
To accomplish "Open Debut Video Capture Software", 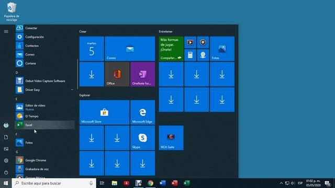I will click(x=45, y=81).
